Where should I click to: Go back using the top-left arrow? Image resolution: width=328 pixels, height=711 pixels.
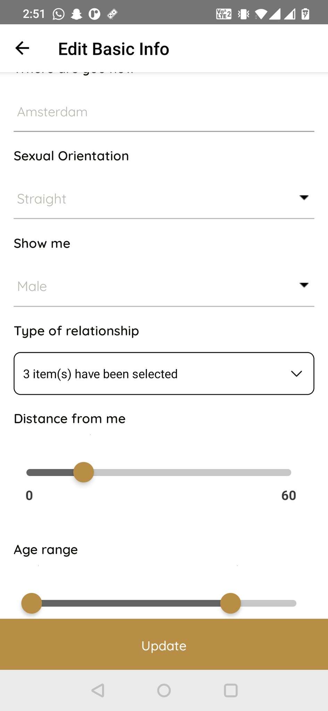[22, 48]
